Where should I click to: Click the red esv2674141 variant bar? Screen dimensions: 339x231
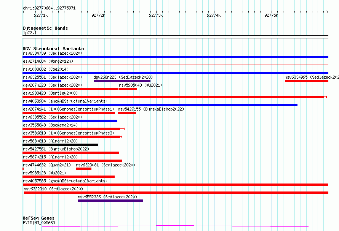69,113
